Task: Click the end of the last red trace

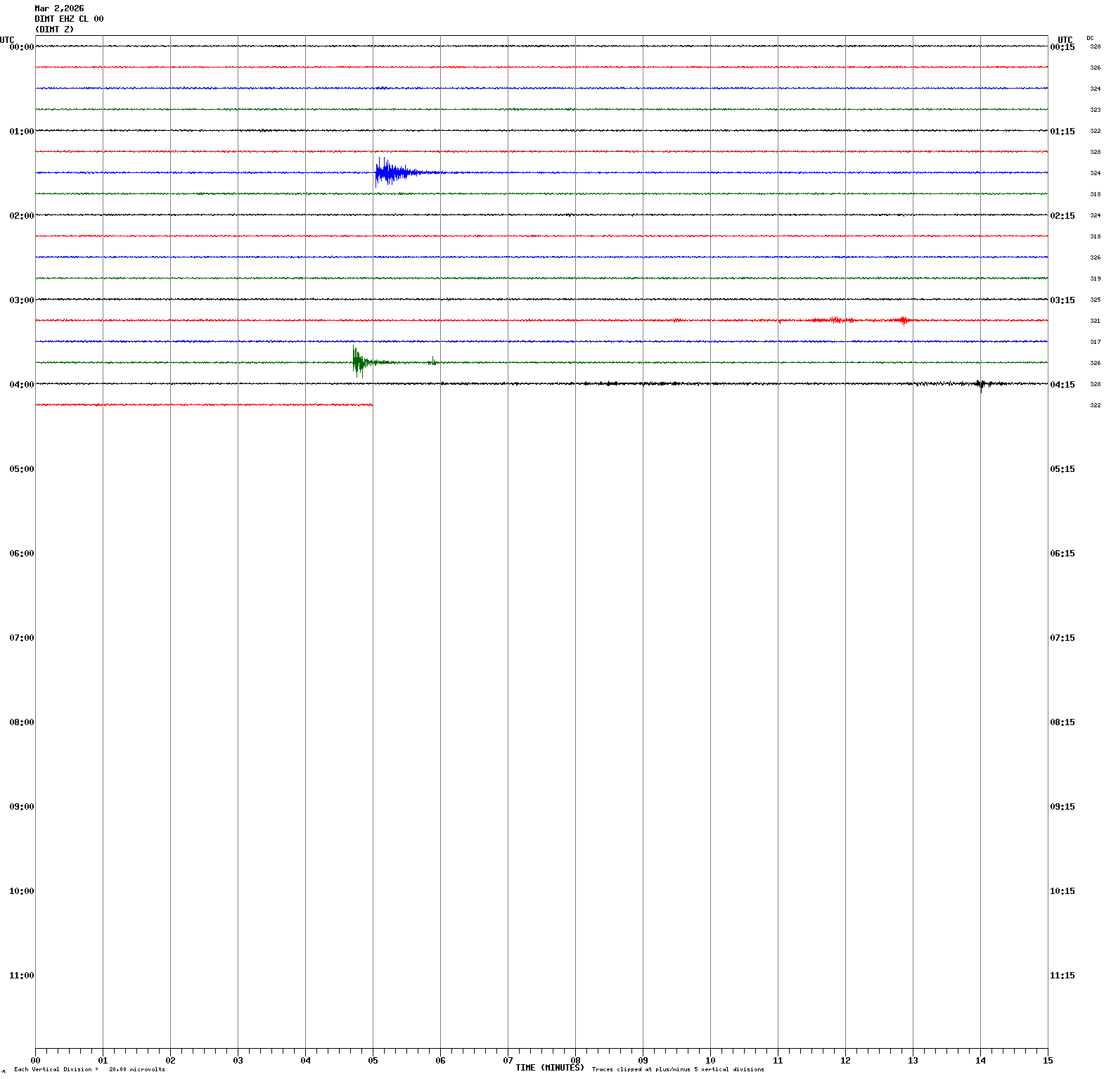Action: click(371, 405)
